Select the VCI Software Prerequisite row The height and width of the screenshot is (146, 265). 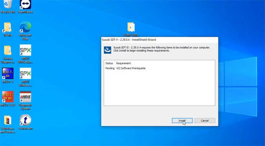click(159, 68)
